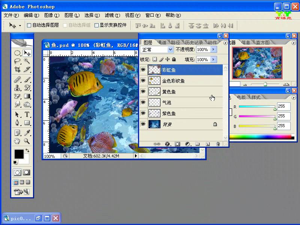This screenshot has height=225, width=300.
Task: Select the Lasso tool
Action: (x=17, y=61)
